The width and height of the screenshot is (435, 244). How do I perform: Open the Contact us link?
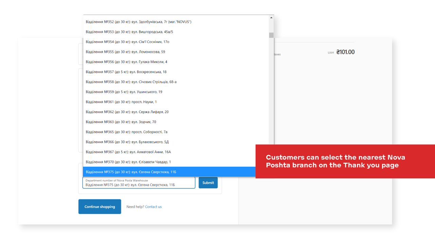(x=153, y=206)
